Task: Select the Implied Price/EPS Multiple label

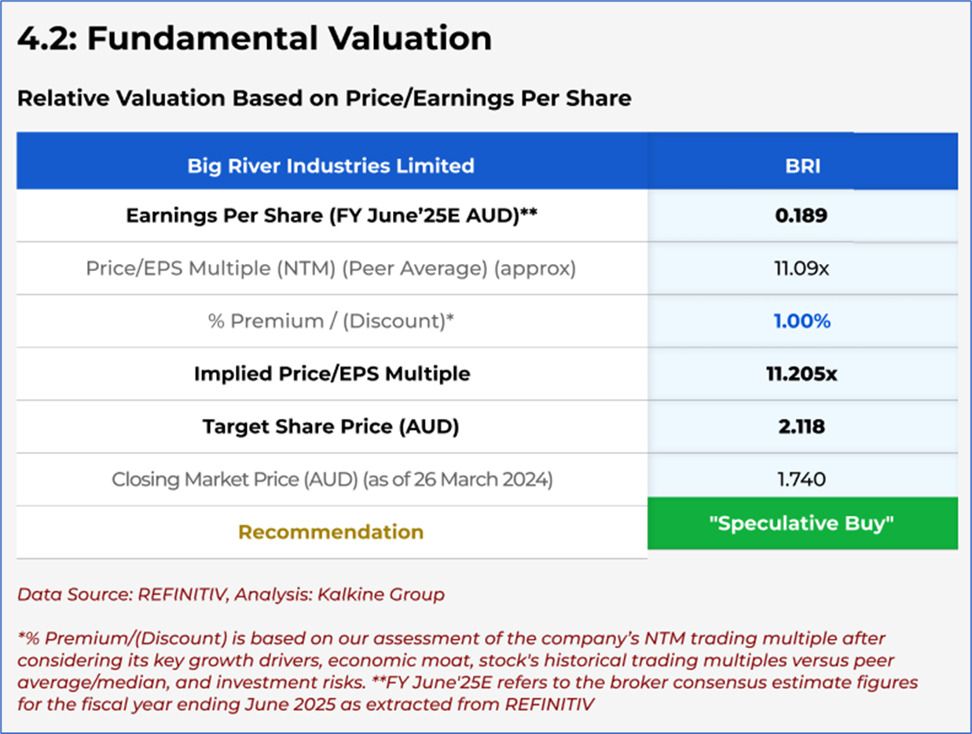Action: point(332,374)
